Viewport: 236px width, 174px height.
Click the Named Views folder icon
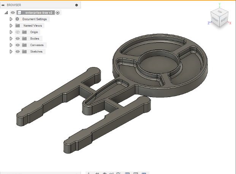coord(17,26)
